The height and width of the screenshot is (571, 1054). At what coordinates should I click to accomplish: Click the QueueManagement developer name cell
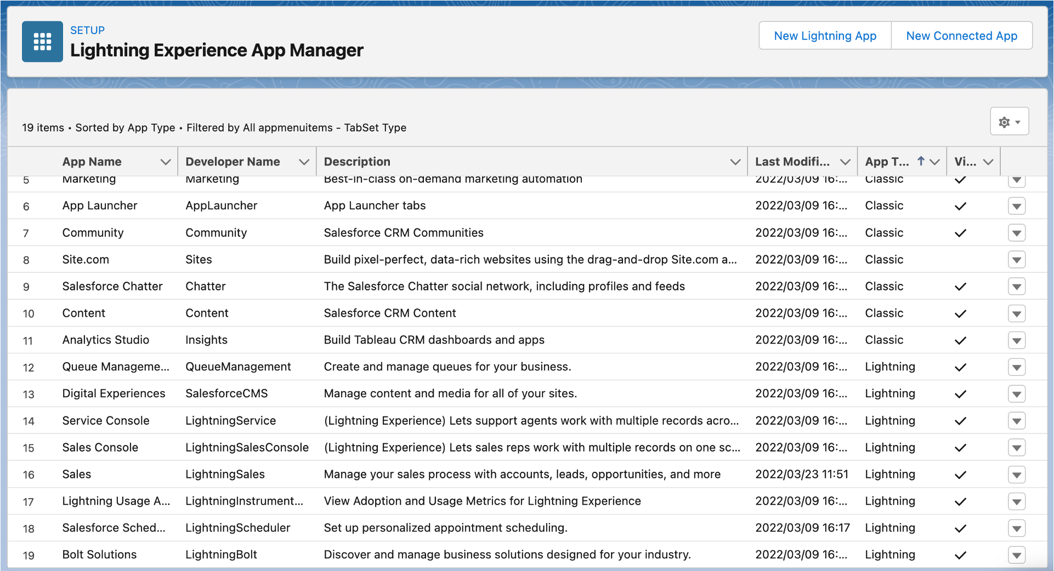[238, 367]
